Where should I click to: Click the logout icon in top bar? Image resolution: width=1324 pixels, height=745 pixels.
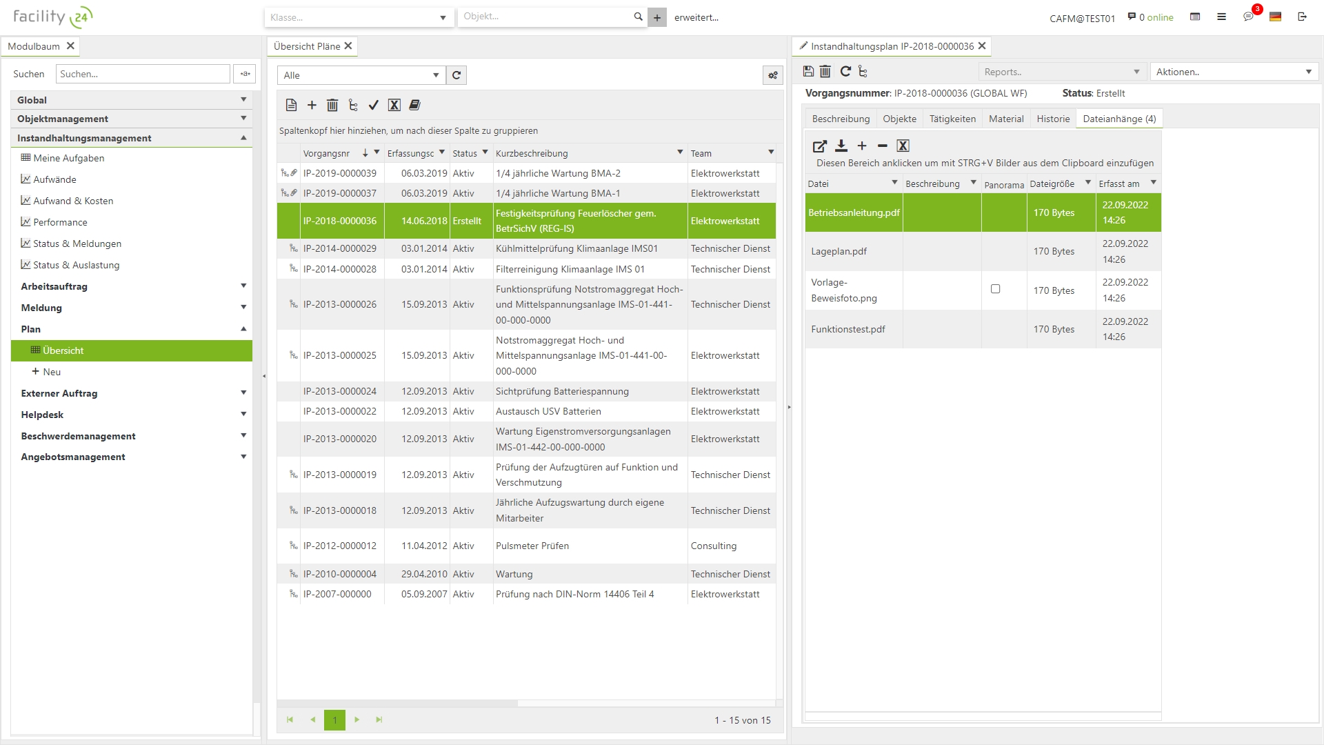click(1302, 17)
